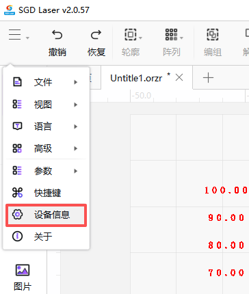Click the 阵列 label
The image size is (249, 294).
[172, 52]
